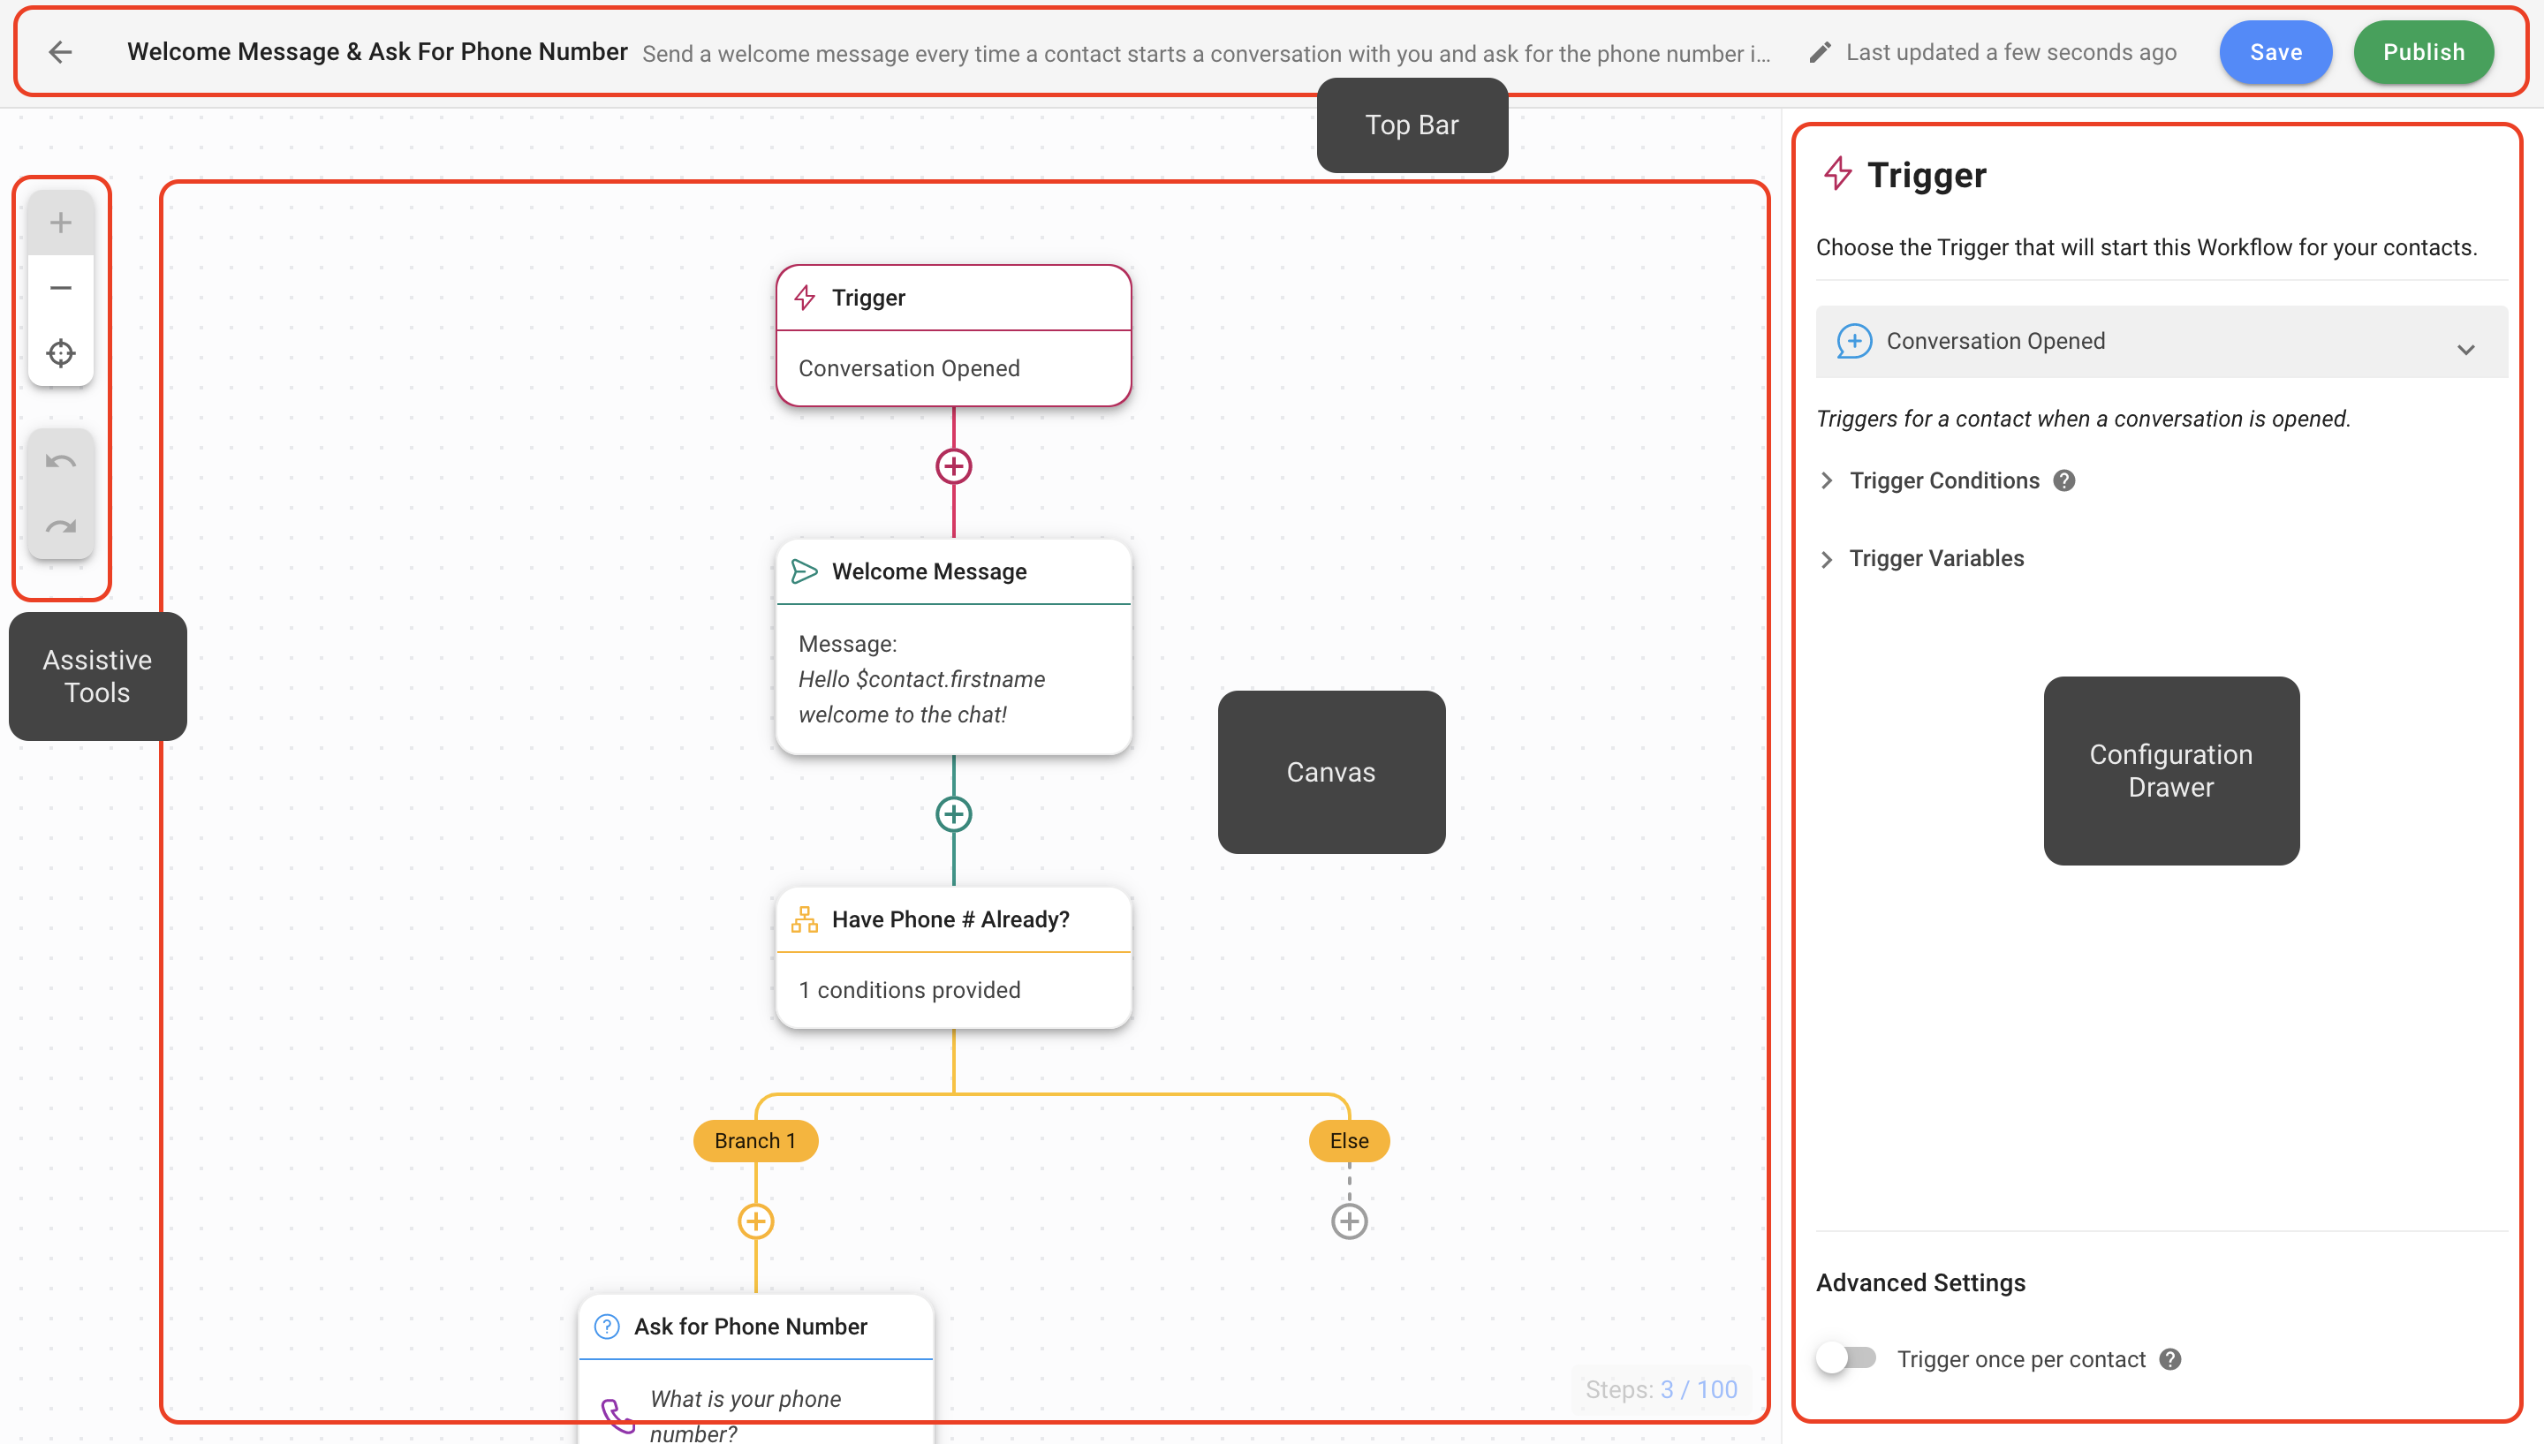
Task: Save the workflow
Action: click(x=2275, y=51)
